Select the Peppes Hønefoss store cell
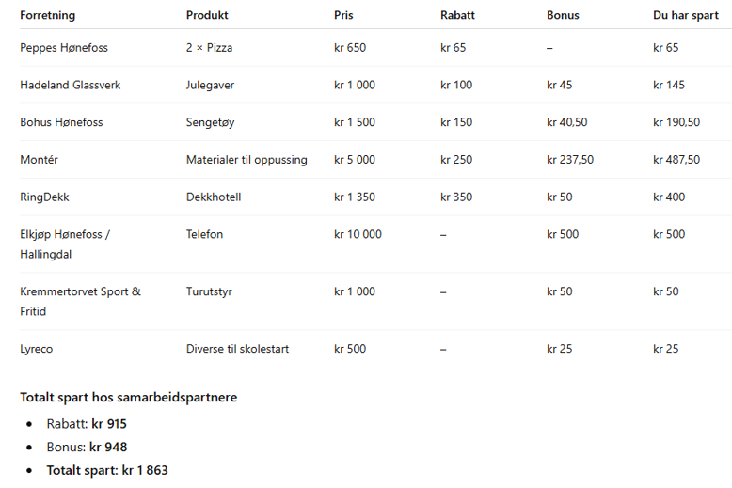Viewport: 732px width, 488px height. (64, 48)
